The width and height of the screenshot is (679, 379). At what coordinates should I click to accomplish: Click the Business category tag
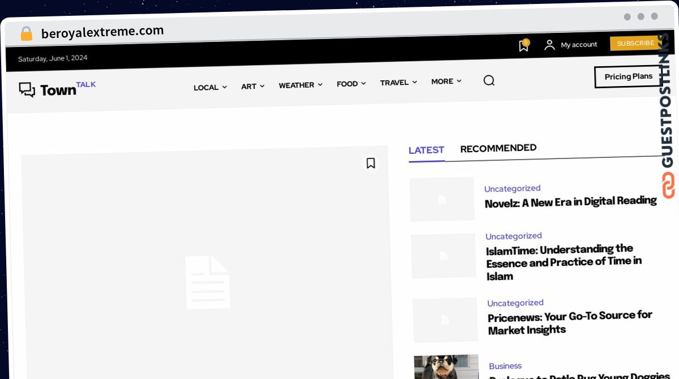point(505,366)
